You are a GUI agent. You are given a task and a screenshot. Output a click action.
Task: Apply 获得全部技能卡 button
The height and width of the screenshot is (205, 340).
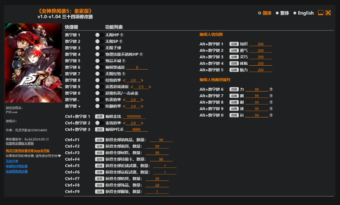pyautogui.click(x=100, y=159)
